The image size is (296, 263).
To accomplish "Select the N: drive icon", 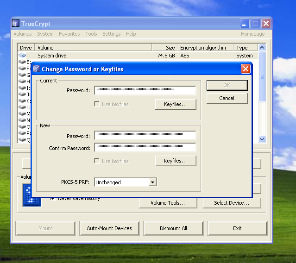I will click(22, 120).
